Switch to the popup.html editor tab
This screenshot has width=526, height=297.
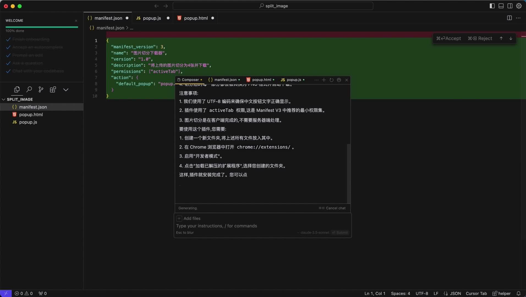click(x=196, y=18)
